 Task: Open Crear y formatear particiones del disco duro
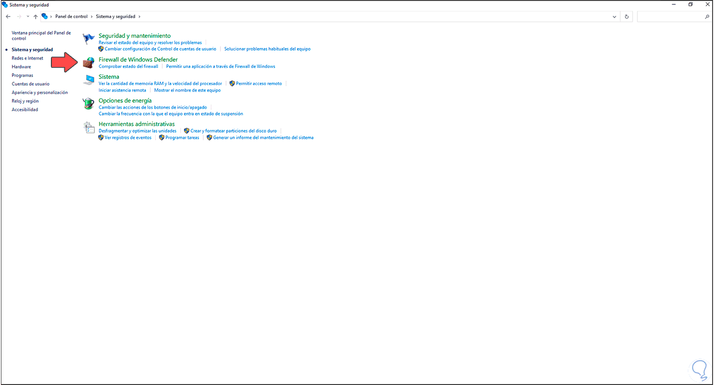point(233,131)
